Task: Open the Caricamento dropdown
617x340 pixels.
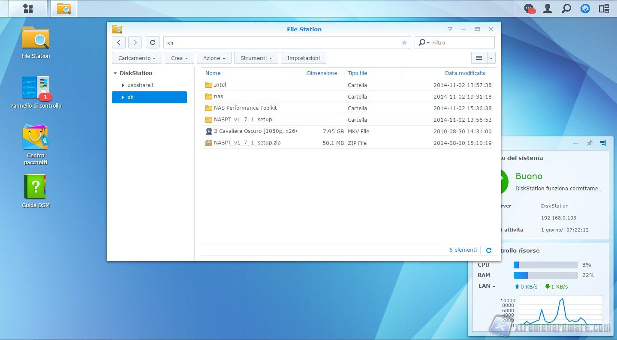Action: [x=137, y=58]
